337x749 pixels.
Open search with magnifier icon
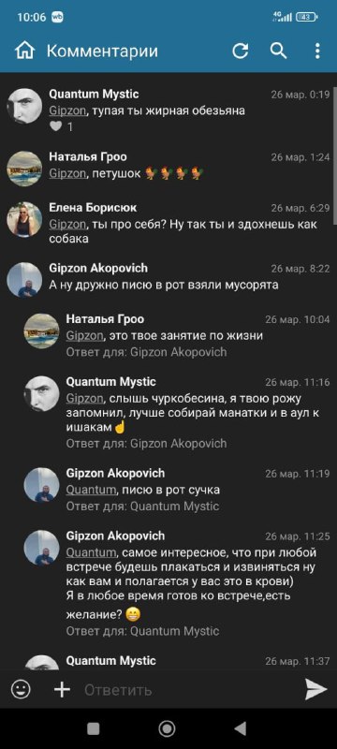pyautogui.click(x=279, y=51)
